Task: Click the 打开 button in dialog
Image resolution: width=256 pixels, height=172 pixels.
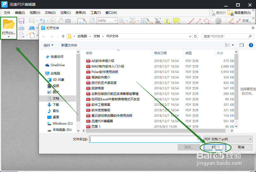Action: coord(215,147)
